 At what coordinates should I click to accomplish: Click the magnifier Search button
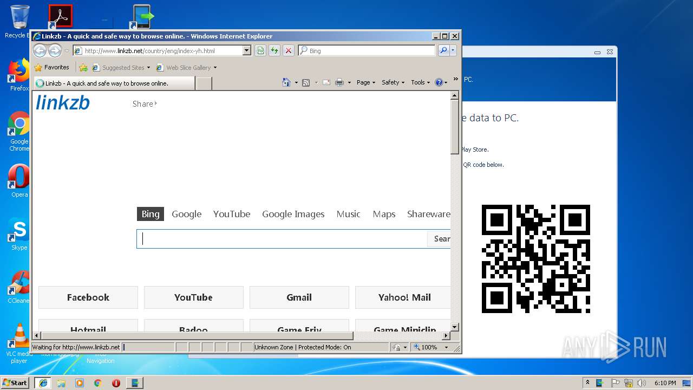tap(443, 50)
